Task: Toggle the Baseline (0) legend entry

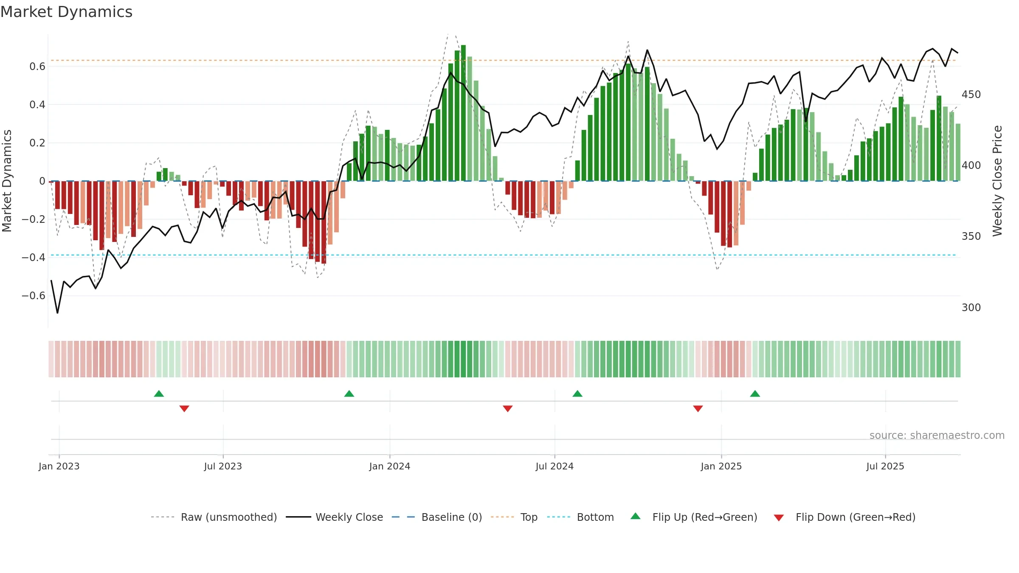Action: pos(437,517)
